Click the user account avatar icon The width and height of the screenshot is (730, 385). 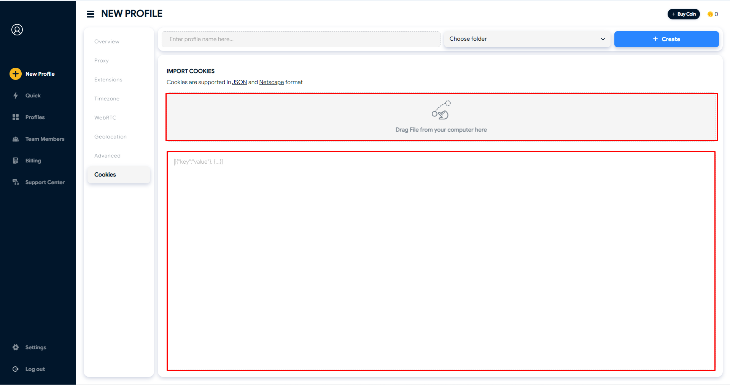[17, 30]
